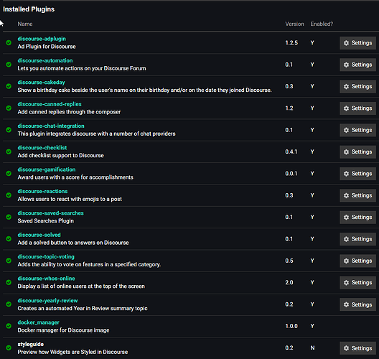Open the discourse-topic-voting plugin link

[x=46, y=257]
